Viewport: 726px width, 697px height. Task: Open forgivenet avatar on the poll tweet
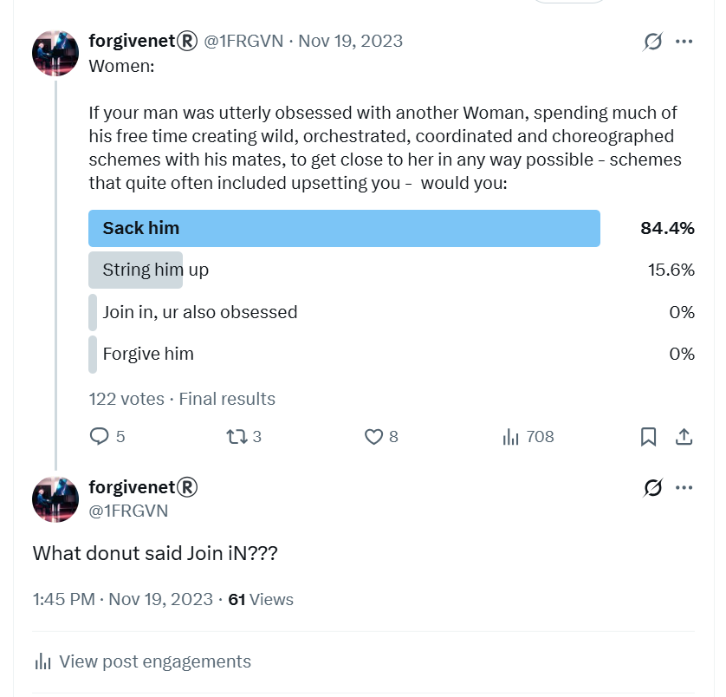pyautogui.click(x=55, y=53)
